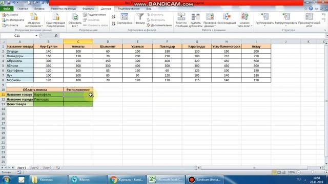Toggle the Filter (Фильтр) button

pos(140,19)
